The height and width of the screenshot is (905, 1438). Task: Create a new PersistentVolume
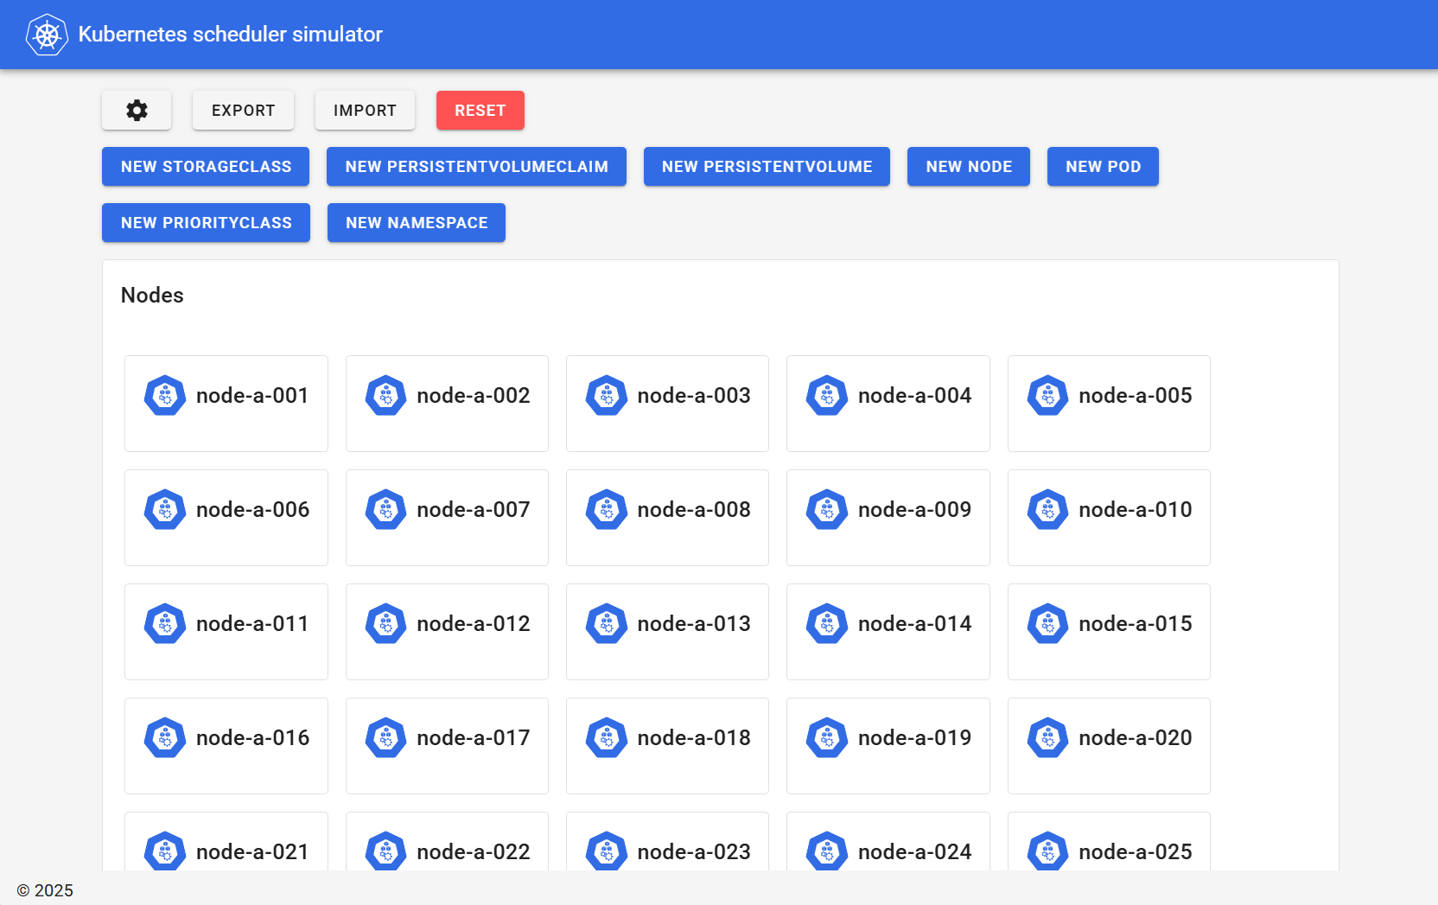pyautogui.click(x=767, y=167)
